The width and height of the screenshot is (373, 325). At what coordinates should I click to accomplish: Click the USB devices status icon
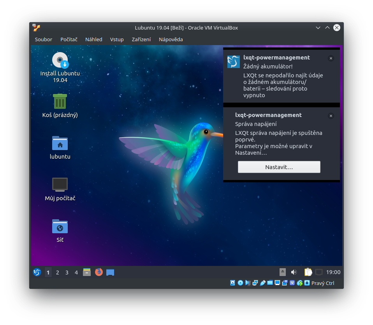262,283
